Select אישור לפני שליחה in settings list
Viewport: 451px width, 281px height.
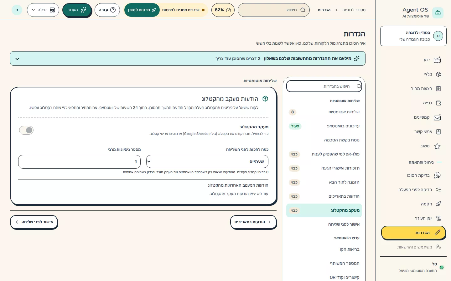tap(324, 224)
